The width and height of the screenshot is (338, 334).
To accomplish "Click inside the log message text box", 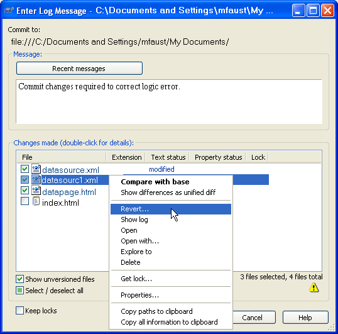I will pyautogui.click(x=169, y=101).
